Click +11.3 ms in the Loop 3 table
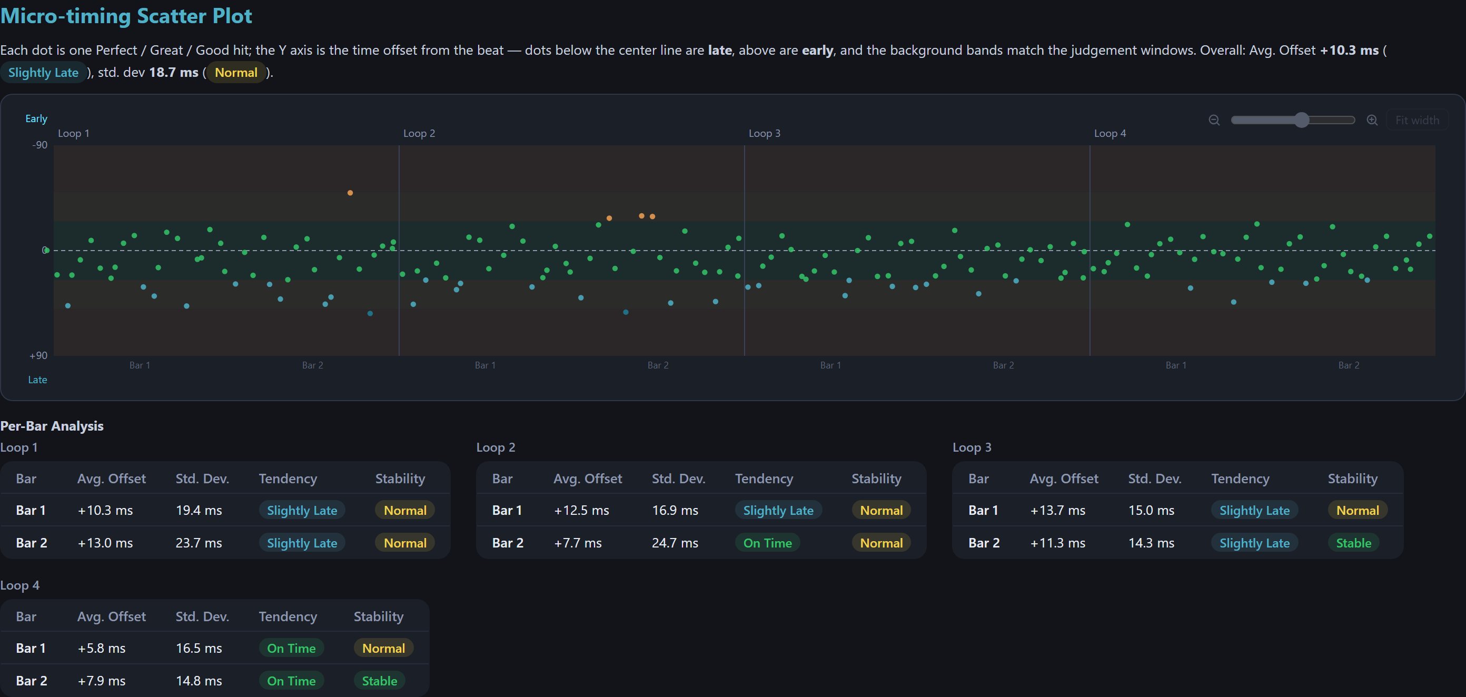This screenshot has width=1466, height=697. coord(1057,543)
